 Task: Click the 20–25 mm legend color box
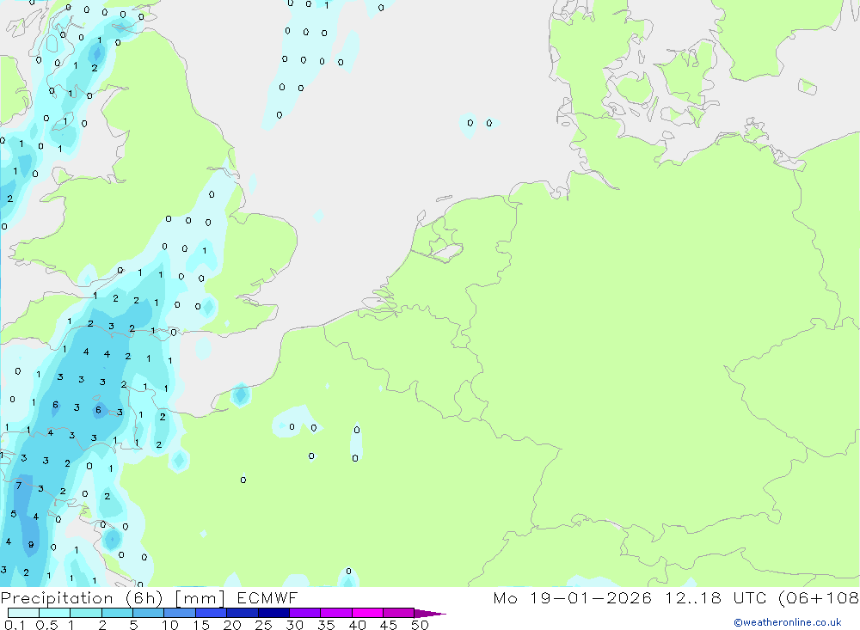(x=243, y=613)
